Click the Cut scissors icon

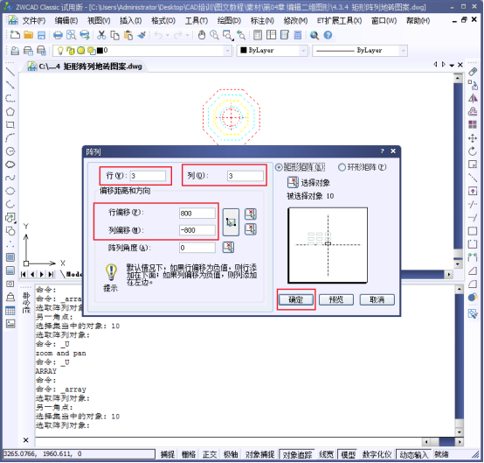click(101, 35)
